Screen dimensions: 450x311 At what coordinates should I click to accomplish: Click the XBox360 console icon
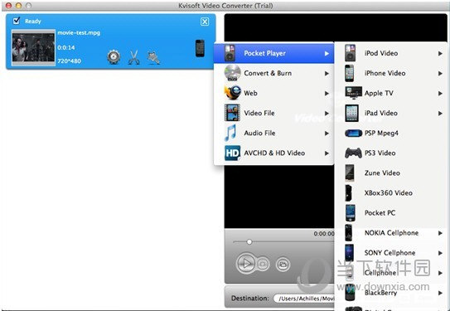(x=349, y=193)
